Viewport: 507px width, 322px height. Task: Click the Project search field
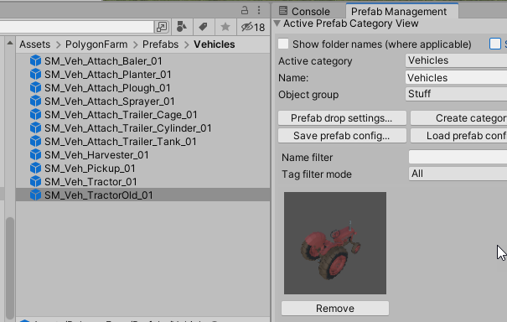76,27
